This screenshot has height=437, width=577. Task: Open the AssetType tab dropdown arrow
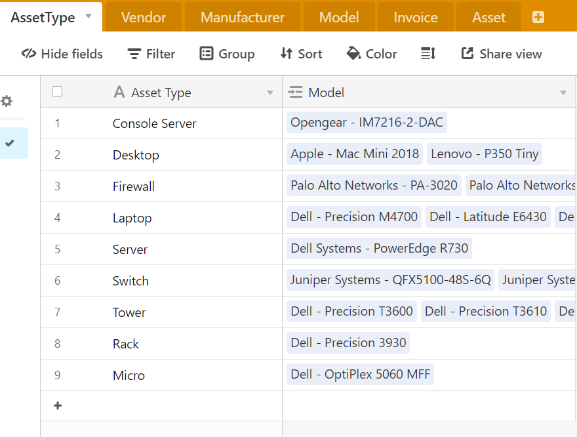tap(89, 16)
